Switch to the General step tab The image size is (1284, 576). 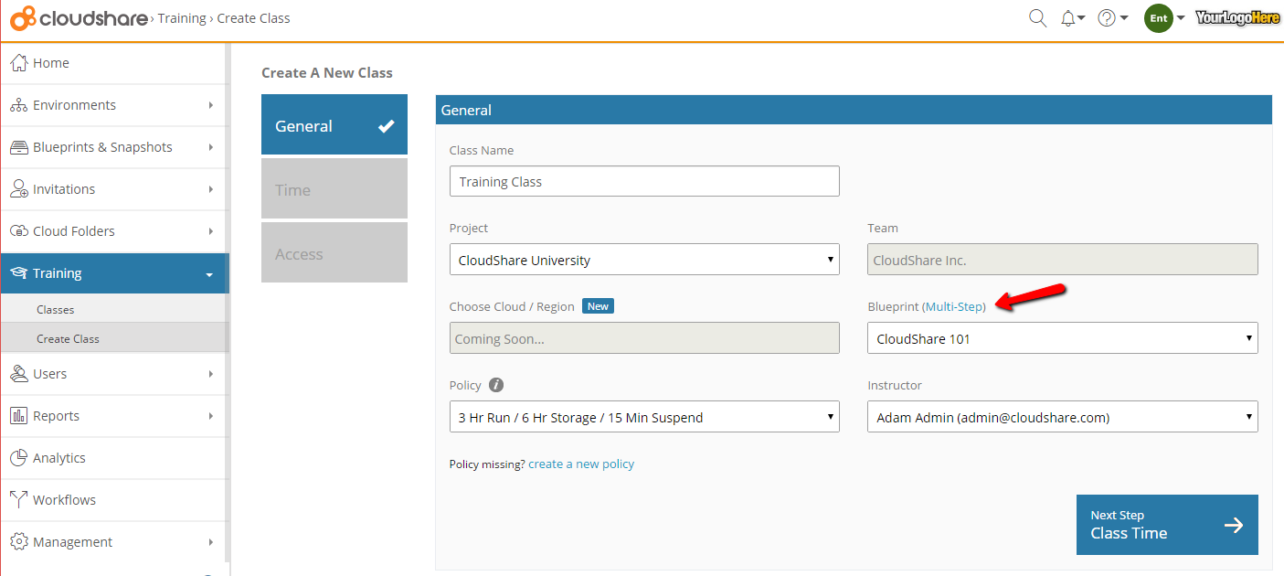coord(334,124)
